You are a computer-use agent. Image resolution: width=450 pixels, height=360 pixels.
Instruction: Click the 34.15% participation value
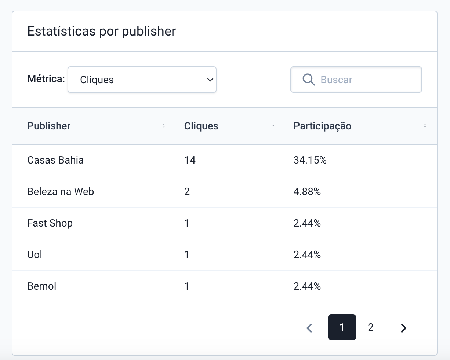point(310,160)
